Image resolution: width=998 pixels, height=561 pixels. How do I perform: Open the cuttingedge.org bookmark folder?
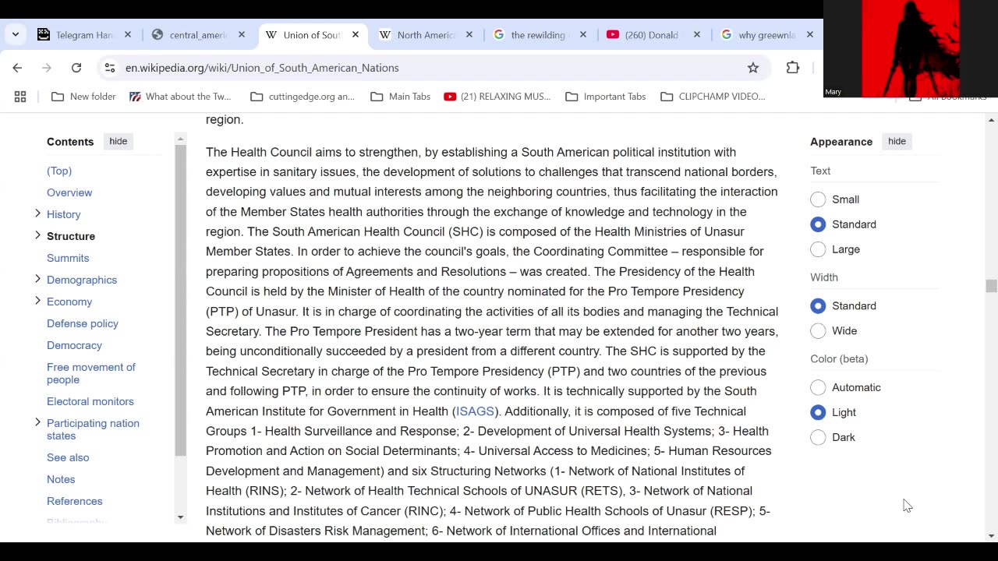click(303, 97)
